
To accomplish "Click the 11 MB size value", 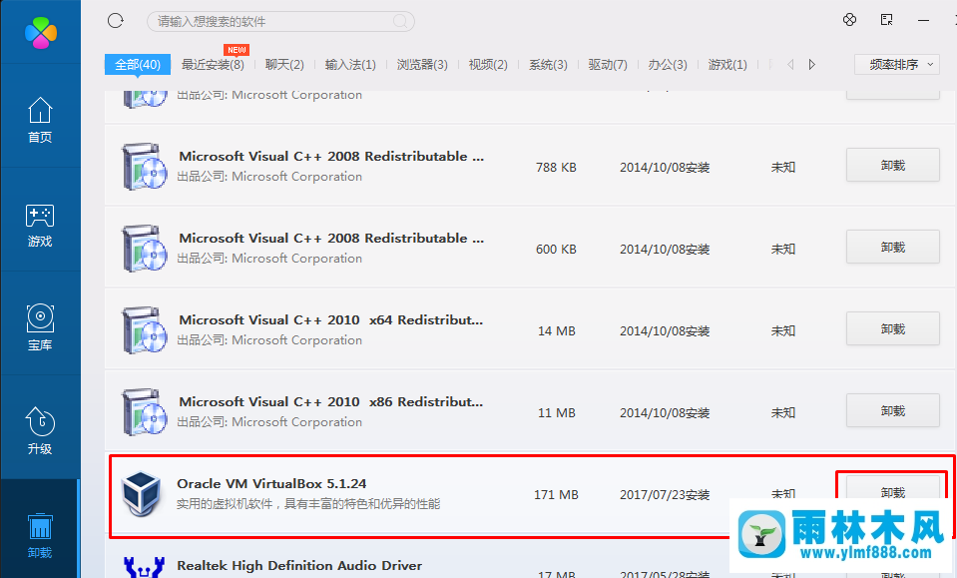I will tap(557, 412).
